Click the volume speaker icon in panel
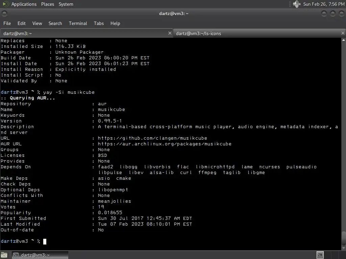 click(297, 4)
